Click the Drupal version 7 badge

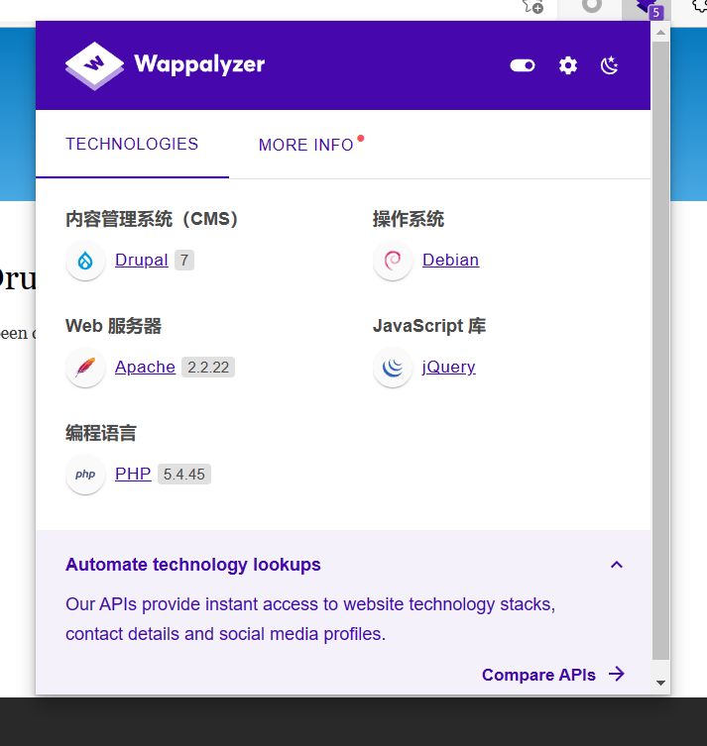[184, 261]
